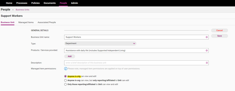Screen dimensions: 235x91
Task: Clear the Business Unit name field
Action: pyautogui.click(x=207, y=37)
